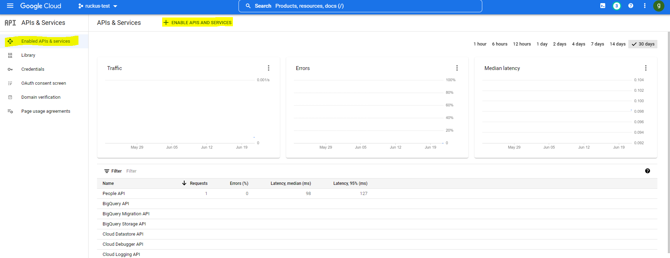Viewport: 670px width, 258px height.
Task: Open Errors chart options menu
Action: coord(457,68)
